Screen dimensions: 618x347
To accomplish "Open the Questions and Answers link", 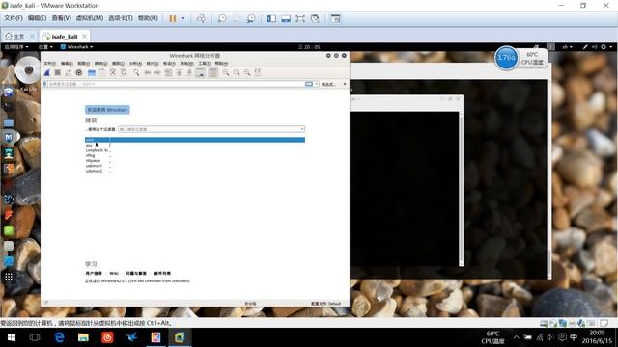I will [136, 273].
